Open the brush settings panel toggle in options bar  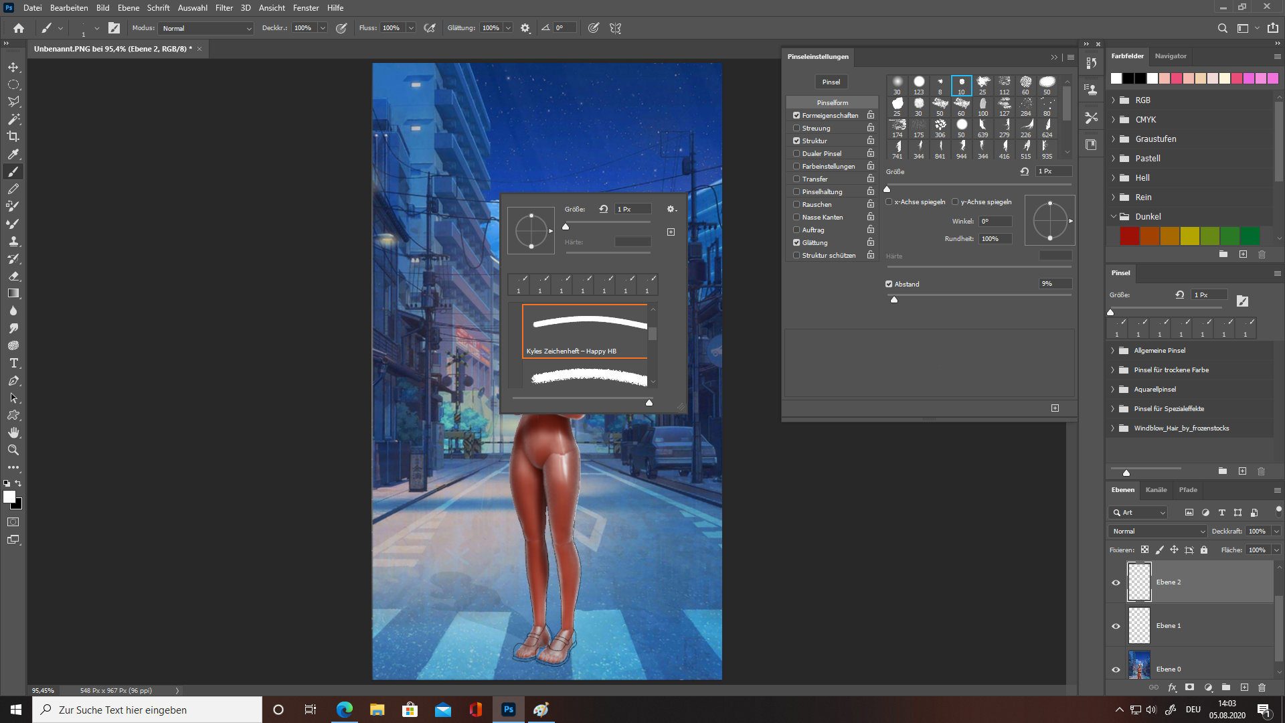pos(114,28)
